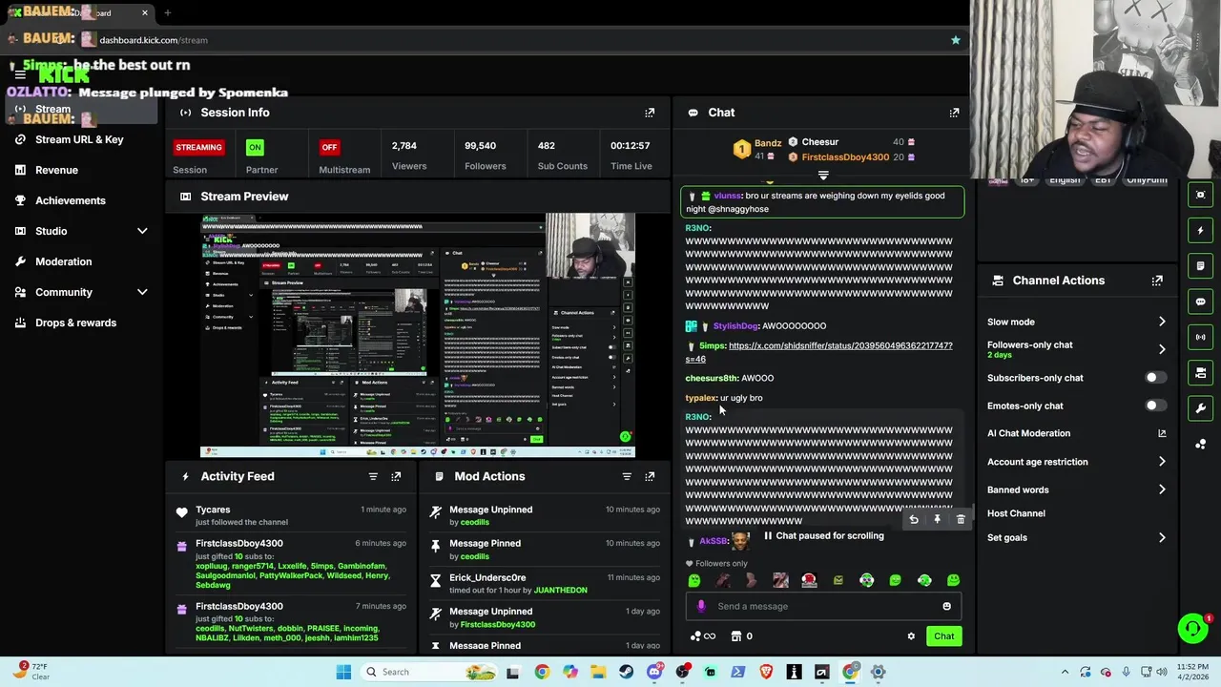Image resolution: width=1221 pixels, height=687 pixels.
Task: Open the wrench tools icon in right rail
Action: pos(1201,408)
